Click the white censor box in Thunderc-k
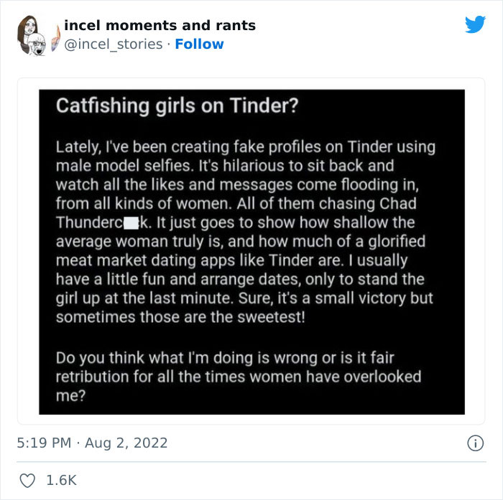503x500 pixels. tap(131, 222)
